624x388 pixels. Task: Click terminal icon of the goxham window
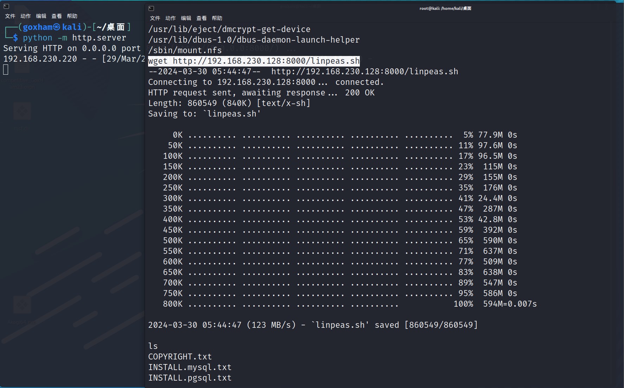click(x=6, y=6)
